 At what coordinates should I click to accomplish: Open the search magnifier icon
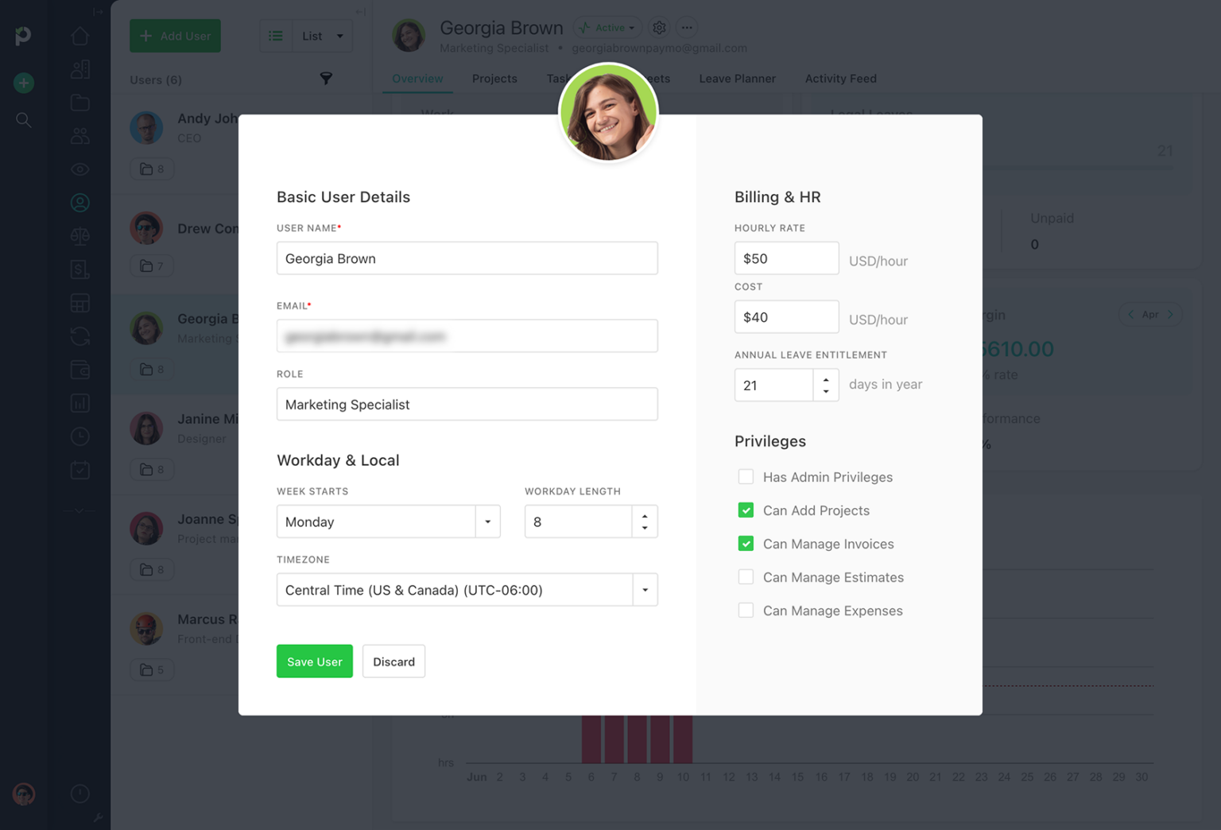24,120
